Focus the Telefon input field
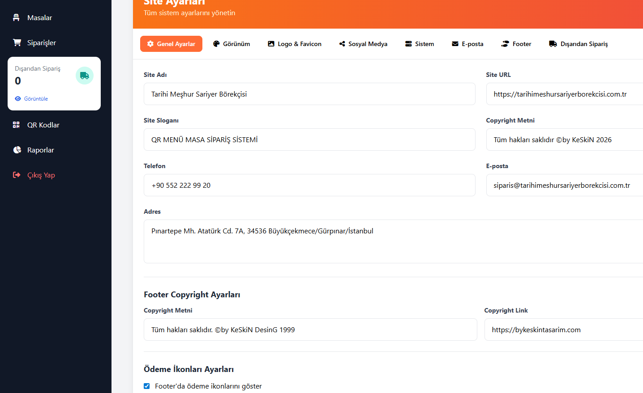 (x=309, y=185)
